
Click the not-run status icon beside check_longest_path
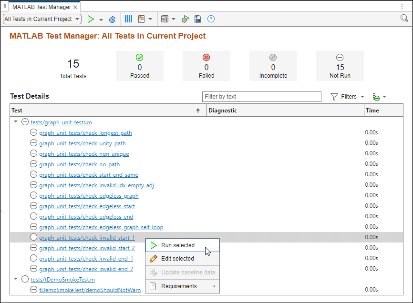33,132
